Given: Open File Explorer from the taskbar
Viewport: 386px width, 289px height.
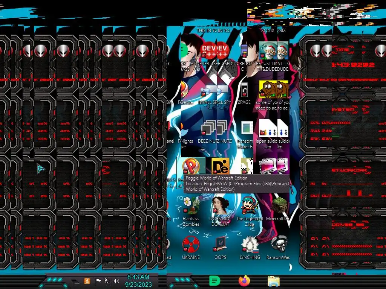Looking at the screenshot, I should tap(274, 281).
